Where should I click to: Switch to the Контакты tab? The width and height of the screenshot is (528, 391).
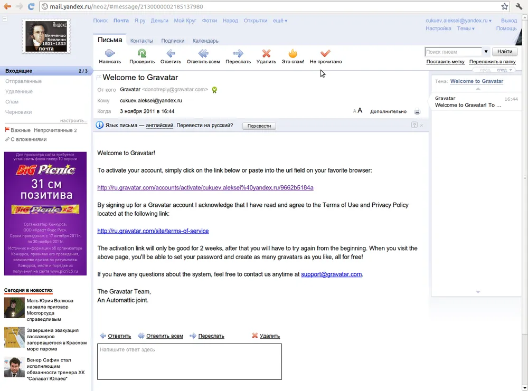pyautogui.click(x=142, y=41)
